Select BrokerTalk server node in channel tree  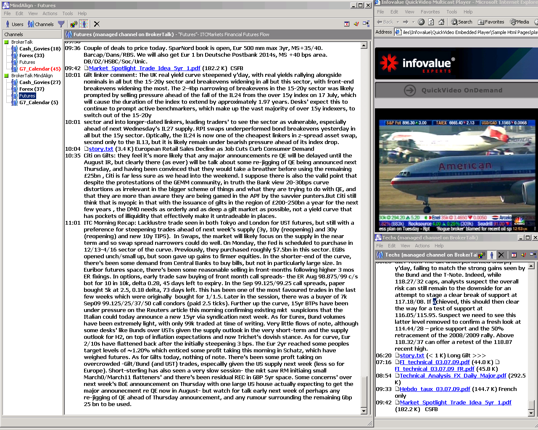22,42
